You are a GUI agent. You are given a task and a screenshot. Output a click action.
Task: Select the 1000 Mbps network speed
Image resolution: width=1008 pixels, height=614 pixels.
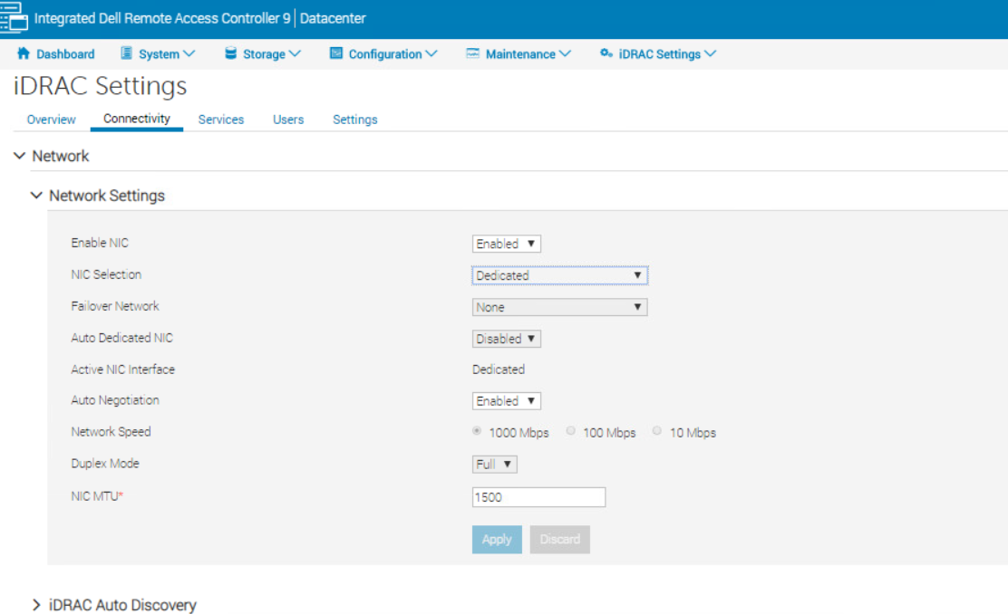pos(477,431)
